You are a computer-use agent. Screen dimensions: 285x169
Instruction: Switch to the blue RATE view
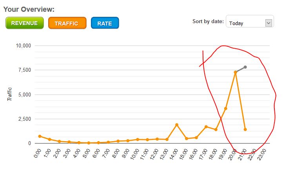pos(105,23)
